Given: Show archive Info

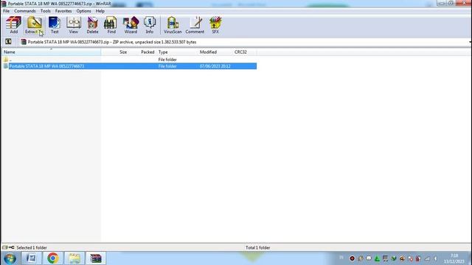Looking at the screenshot, I should pyautogui.click(x=150, y=25).
